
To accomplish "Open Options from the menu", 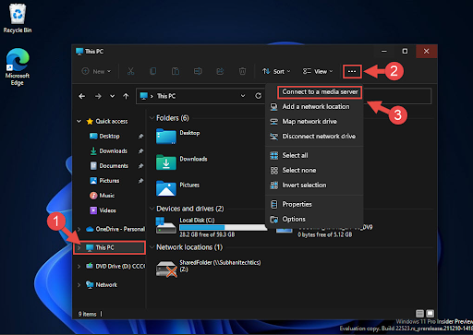I will [314, 219].
